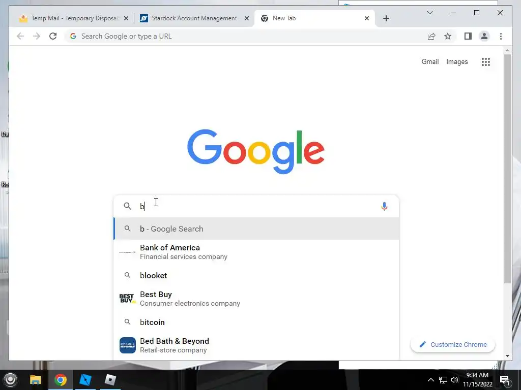Click the browser forward arrow
This screenshot has width=521, height=390.
[37, 36]
